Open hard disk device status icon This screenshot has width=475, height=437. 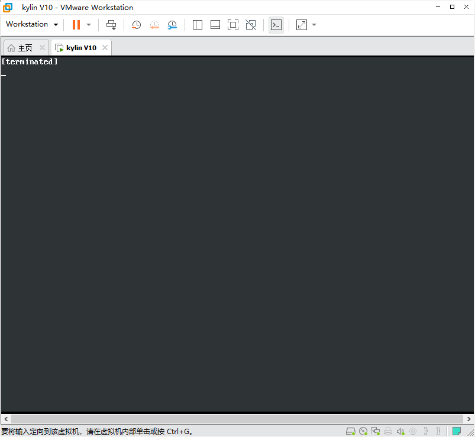coord(351,431)
